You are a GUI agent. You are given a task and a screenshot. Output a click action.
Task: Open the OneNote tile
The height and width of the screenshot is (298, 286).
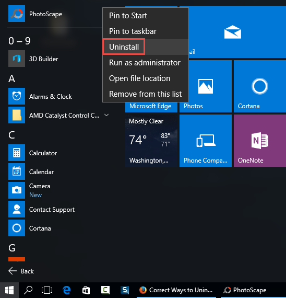pyautogui.click(x=260, y=141)
